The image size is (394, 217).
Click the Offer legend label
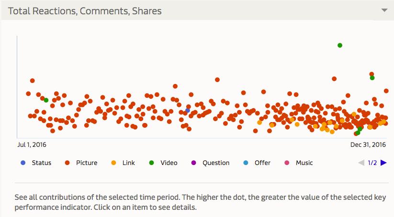[x=262, y=163]
